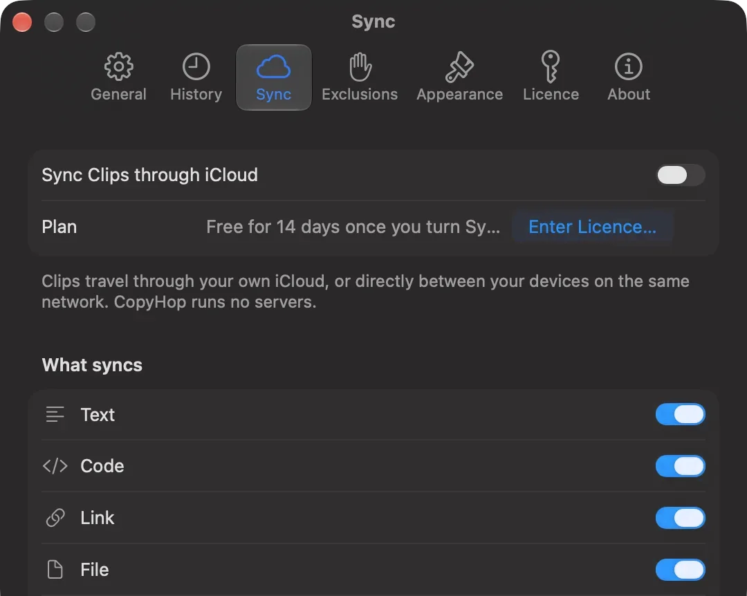Click the 'Code' row label
747x596 pixels.
click(x=102, y=466)
